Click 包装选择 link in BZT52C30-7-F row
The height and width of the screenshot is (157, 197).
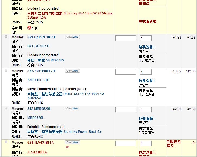tap(147, 47)
